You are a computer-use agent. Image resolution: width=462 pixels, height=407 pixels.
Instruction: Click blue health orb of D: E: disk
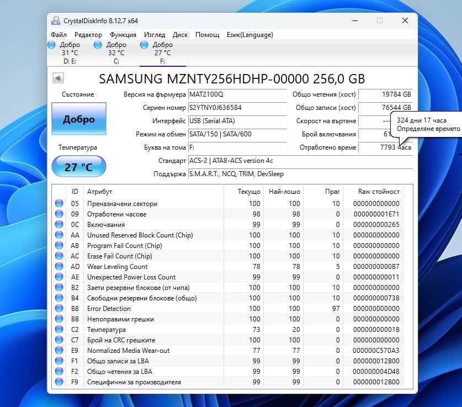click(51, 45)
